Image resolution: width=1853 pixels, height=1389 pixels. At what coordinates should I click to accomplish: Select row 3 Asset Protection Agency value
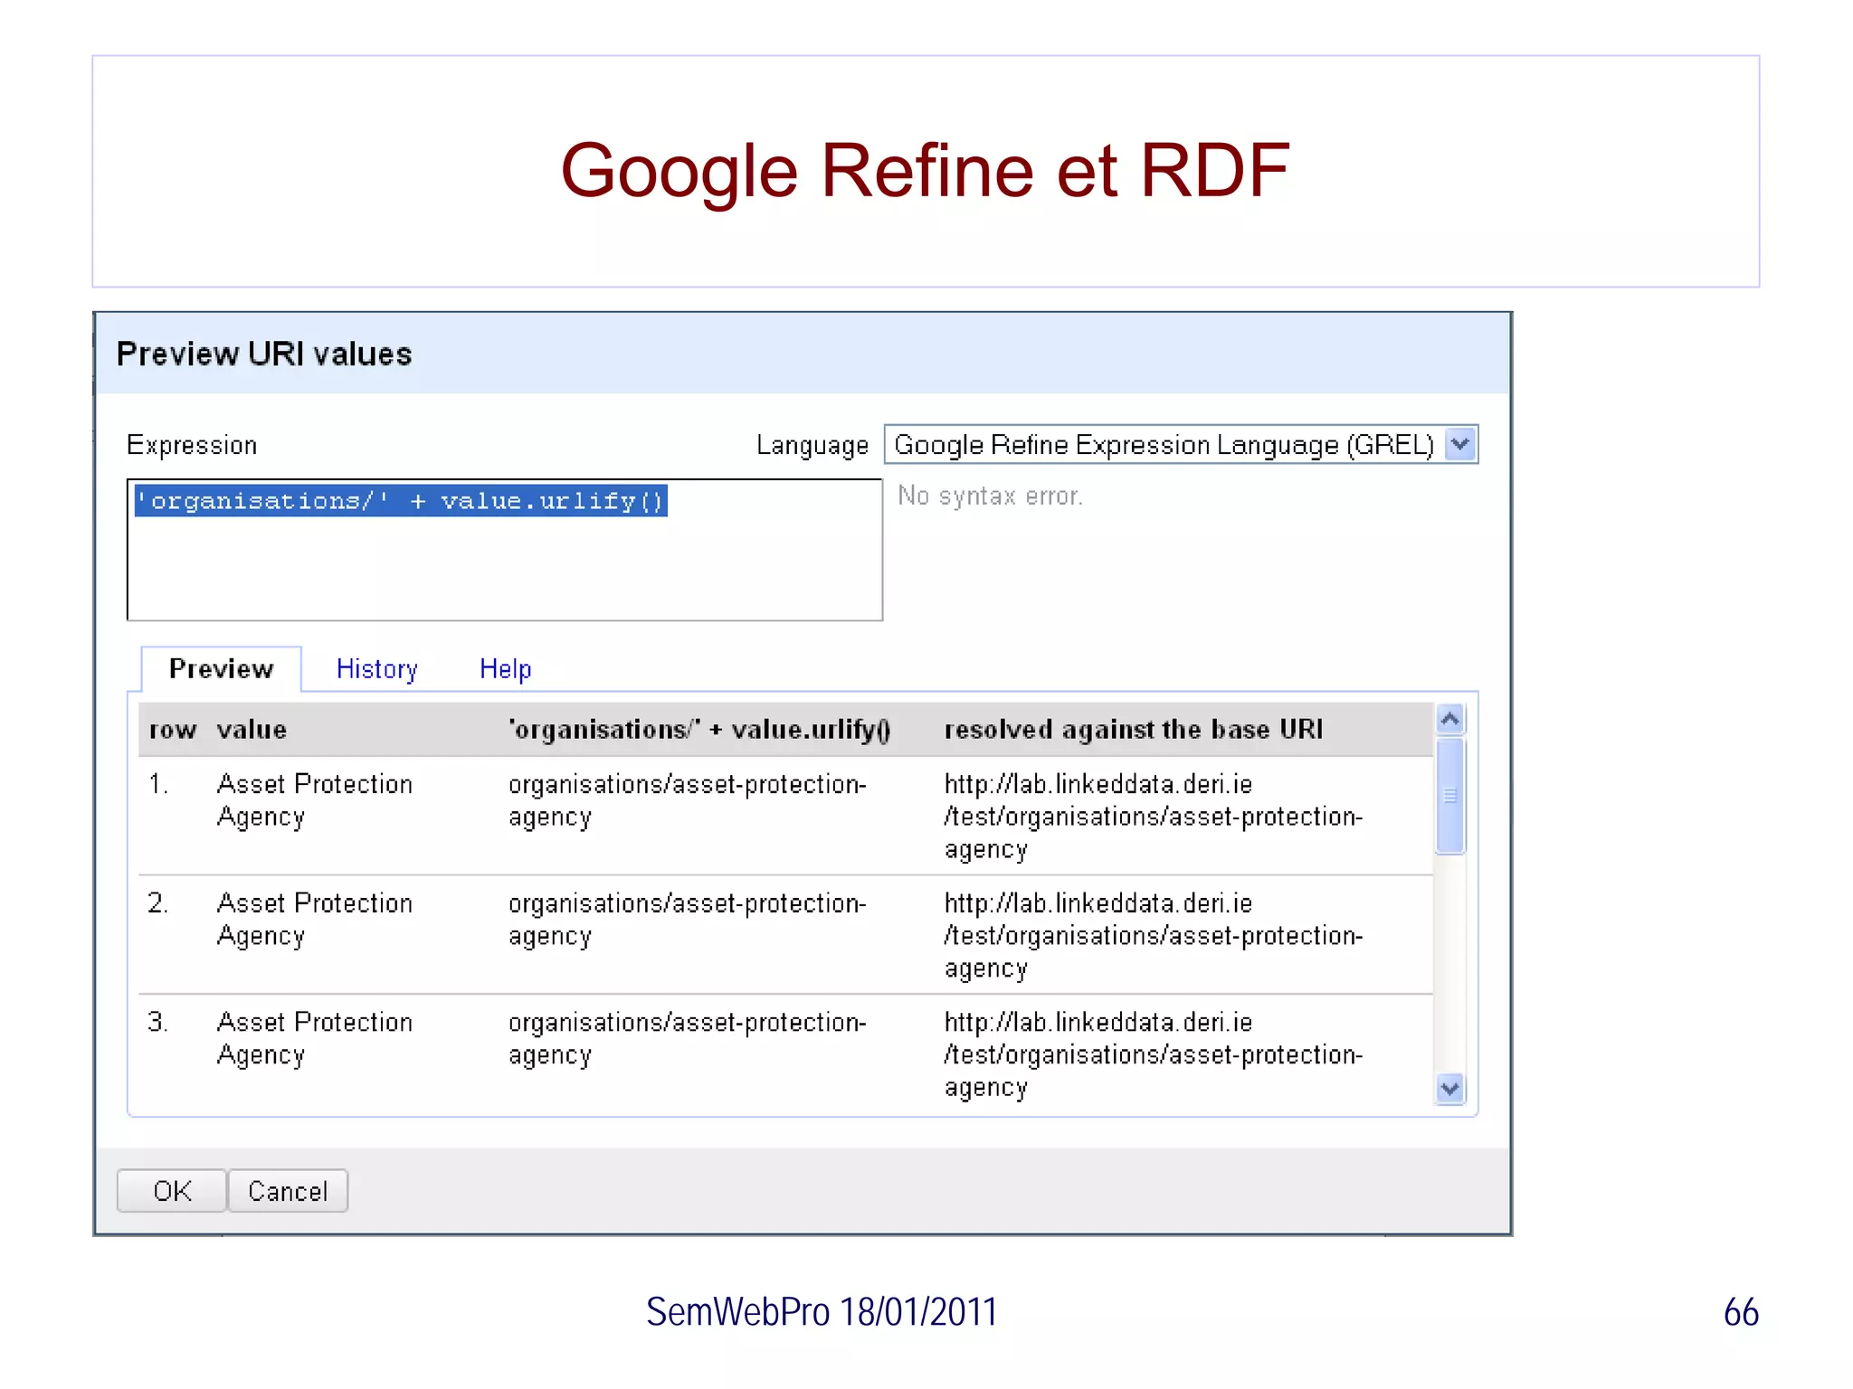[x=314, y=1038]
